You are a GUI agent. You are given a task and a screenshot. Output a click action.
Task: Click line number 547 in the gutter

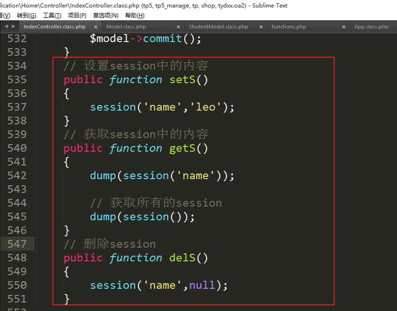coord(17,244)
